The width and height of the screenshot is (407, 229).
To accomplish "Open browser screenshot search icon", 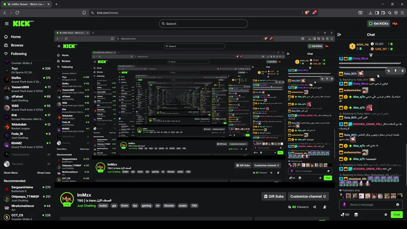I will (x=360, y=13).
